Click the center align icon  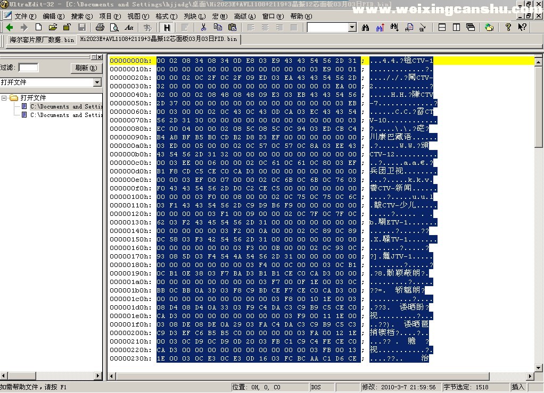pyautogui.click(x=265, y=27)
